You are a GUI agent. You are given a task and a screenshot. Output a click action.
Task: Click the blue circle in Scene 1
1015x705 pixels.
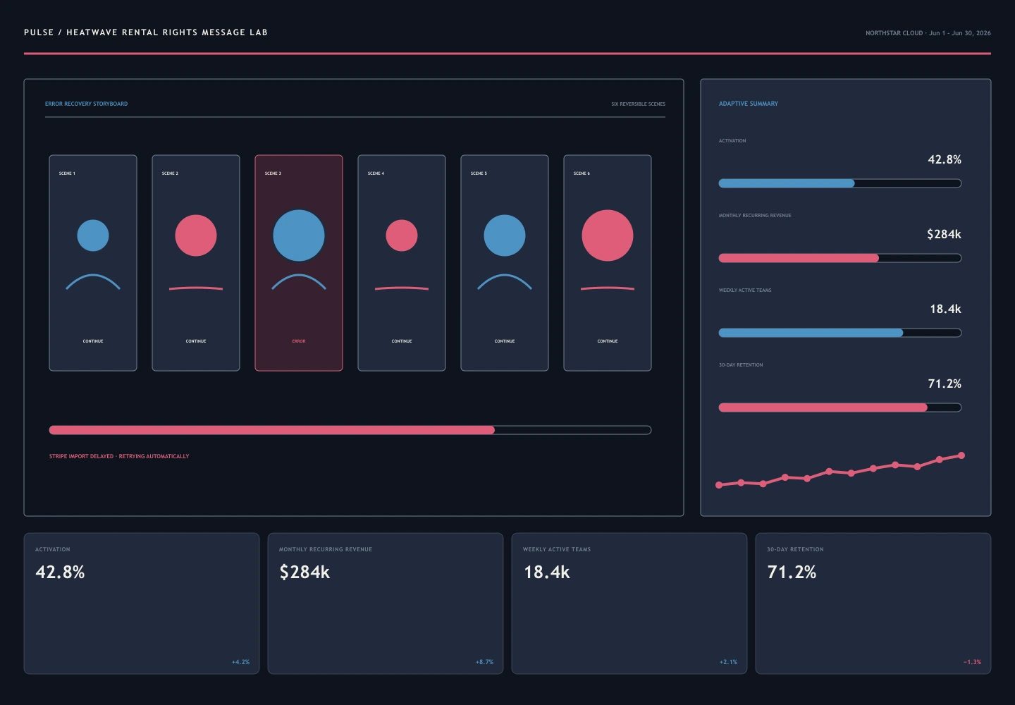tap(93, 235)
